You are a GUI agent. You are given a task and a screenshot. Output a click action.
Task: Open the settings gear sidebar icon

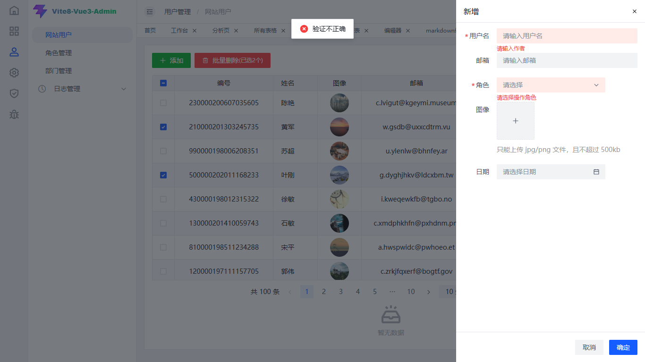[14, 73]
